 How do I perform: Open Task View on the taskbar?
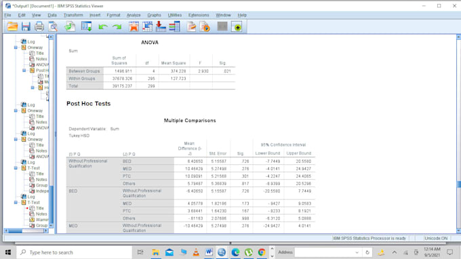pos(140,252)
